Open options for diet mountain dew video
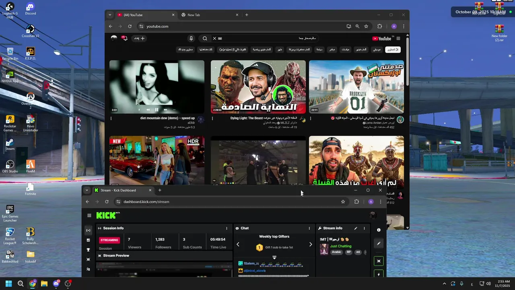515x290 pixels. pos(111,118)
